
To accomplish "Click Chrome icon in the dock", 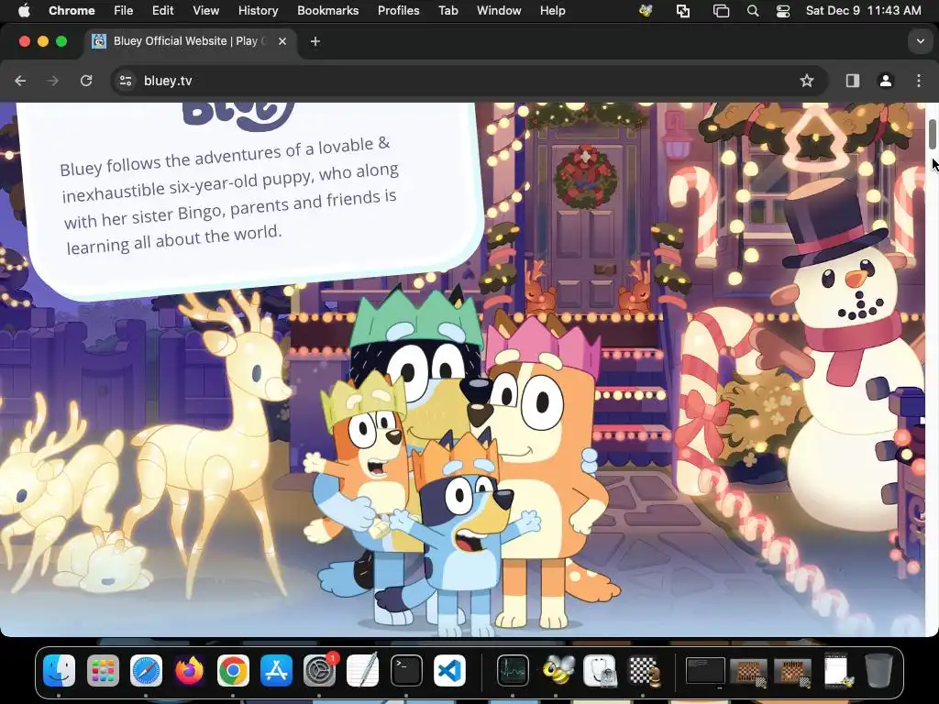I will (x=233, y=670).
